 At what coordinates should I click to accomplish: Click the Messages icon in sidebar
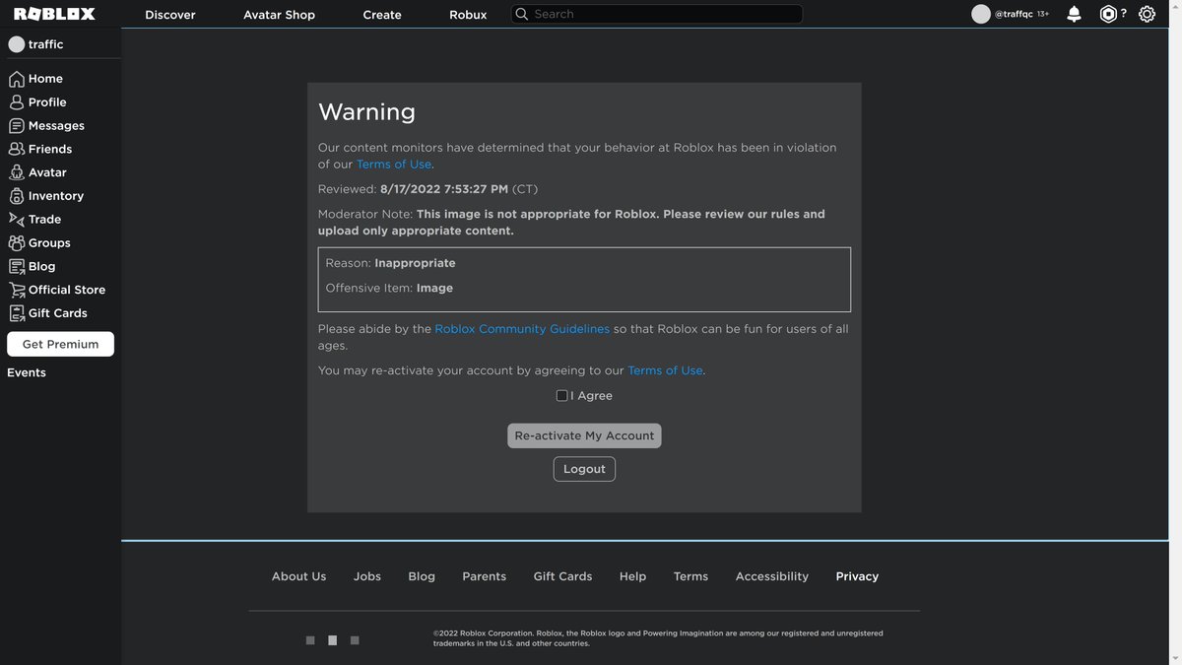(17, 126)
